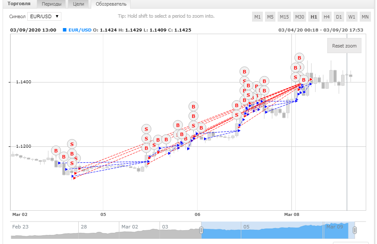Click the topmost S marker near Mar 02 trades
Viewport: 377px width, 244px height.
72,144
